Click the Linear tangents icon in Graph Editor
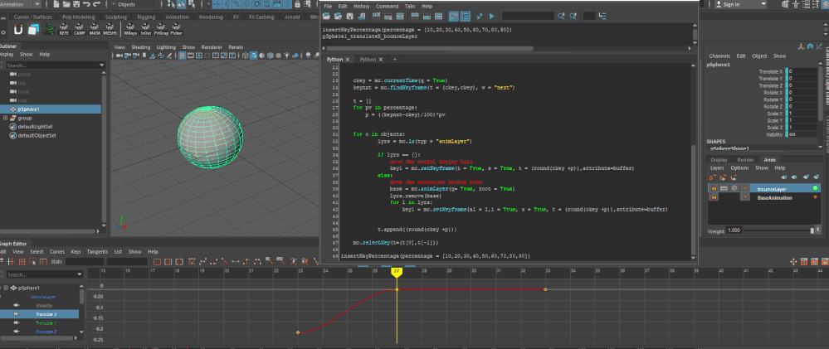The width and height of the screenshot is (829, 349). [x=225, y=261]
